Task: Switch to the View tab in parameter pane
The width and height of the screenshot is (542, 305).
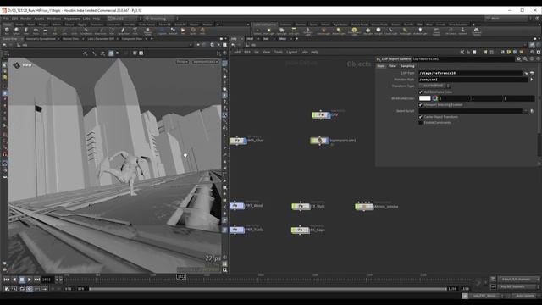Action: pos(392,66)
